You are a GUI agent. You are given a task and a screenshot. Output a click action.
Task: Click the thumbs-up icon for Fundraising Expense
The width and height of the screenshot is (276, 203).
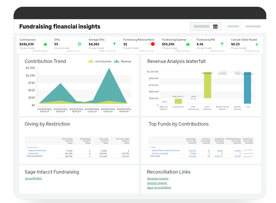point(188,44)
